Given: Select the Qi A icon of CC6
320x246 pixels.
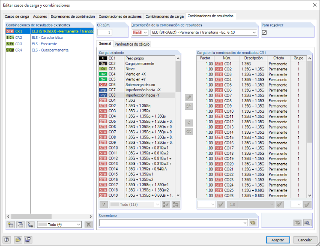Looking at the screenshot, I should click(x=103, y=84).
